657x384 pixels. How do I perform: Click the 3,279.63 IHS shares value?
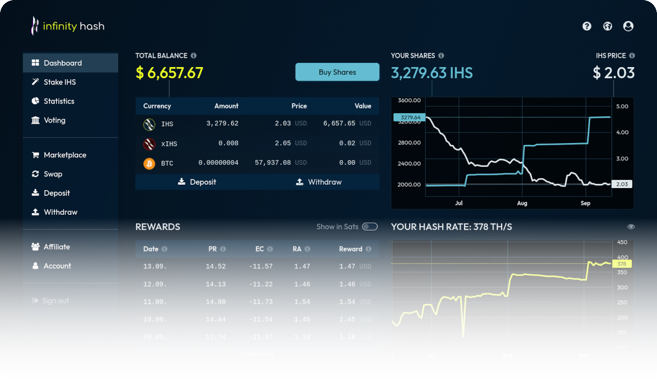coord(432,73)
